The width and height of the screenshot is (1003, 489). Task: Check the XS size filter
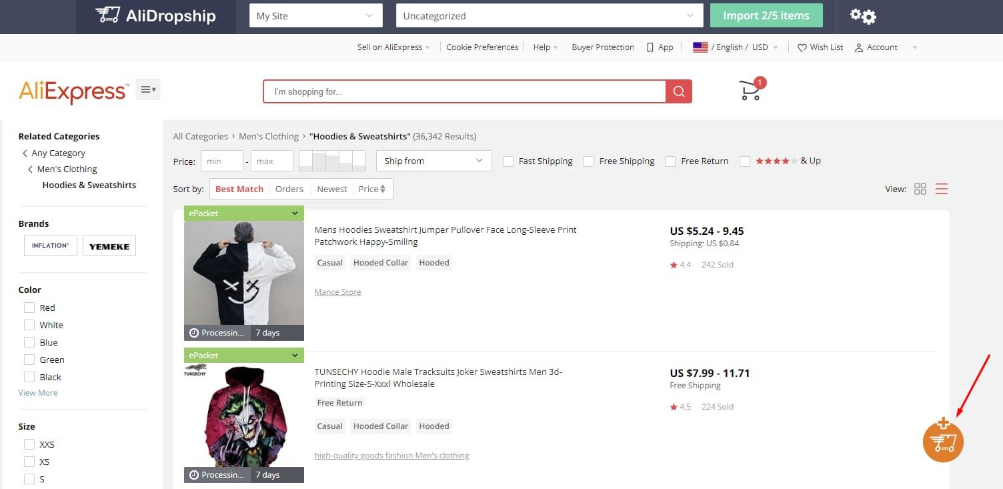29,462
